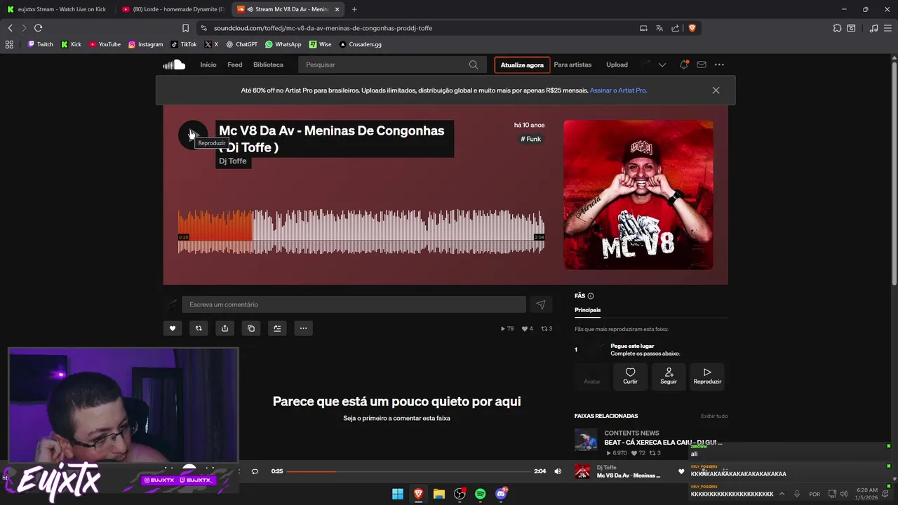The height and width of the screenshot is (505, 898).
Task: Open the Biblioteca menu item
Action: [268, 65]
